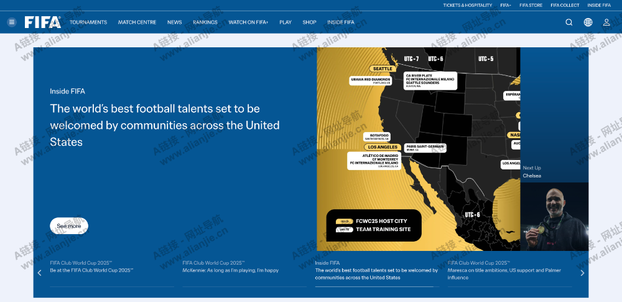Open Inside FIFA link in top bar
This screenshot has height=302, width=622.
click(x=599, y=5)
